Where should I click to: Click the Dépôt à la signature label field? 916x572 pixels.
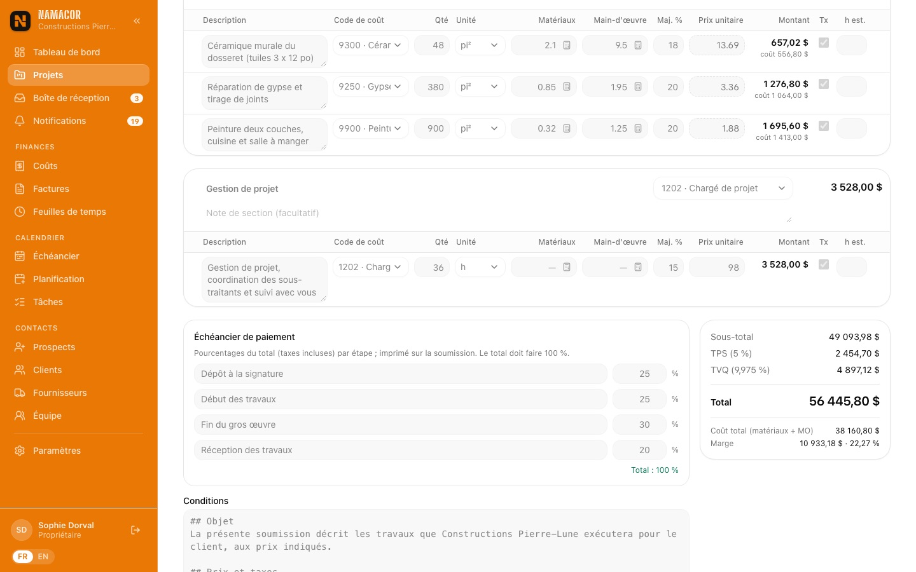401,374
